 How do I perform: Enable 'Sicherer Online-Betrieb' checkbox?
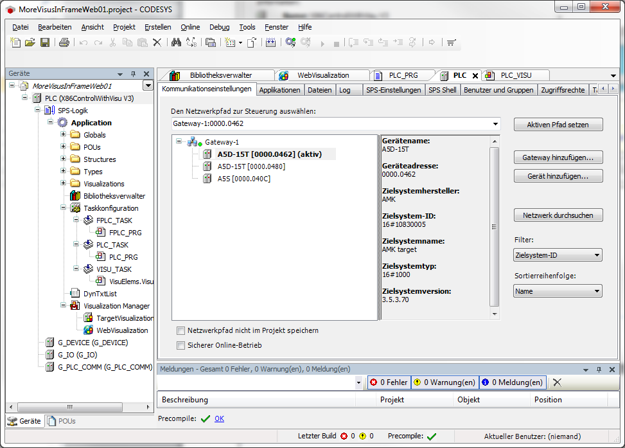181,345
